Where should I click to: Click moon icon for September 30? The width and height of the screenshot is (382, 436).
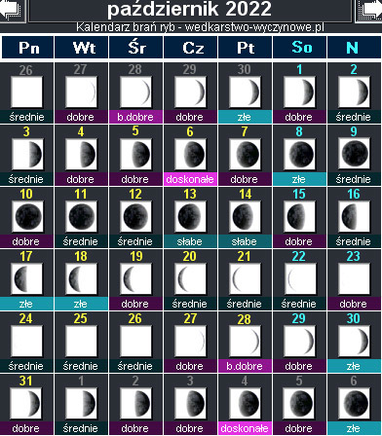tap(245, 92)
